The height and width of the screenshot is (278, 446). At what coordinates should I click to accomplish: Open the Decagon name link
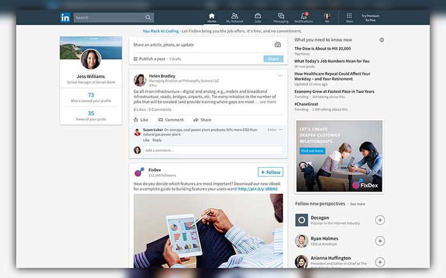tap(319, 217)
